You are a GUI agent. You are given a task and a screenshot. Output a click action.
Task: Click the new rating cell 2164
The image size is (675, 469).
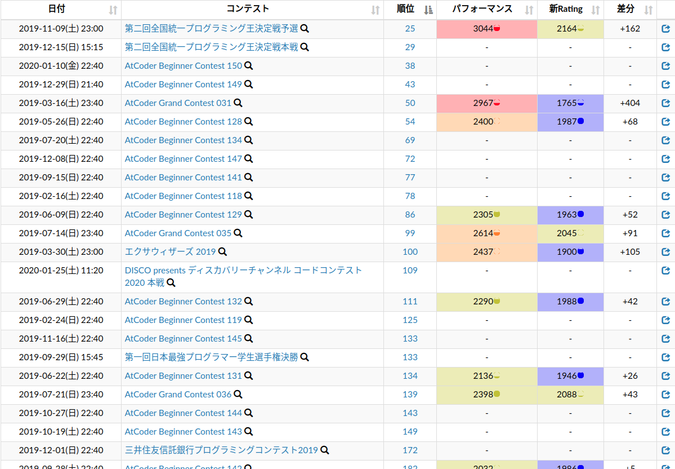(x=570, y=29)
